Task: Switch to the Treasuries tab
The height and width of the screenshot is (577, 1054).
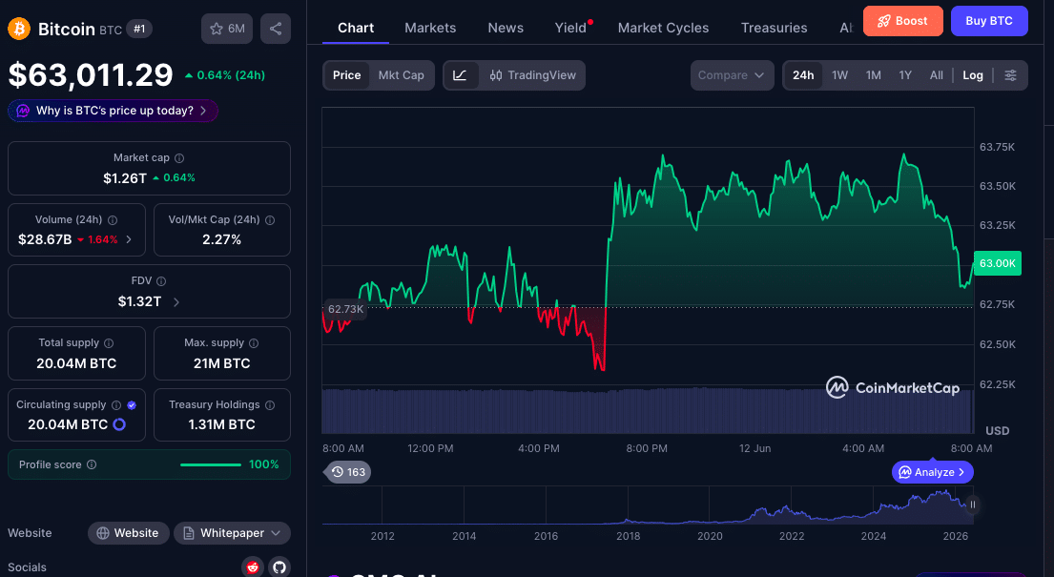Action: pyautogui.click(x=775, y=28)
